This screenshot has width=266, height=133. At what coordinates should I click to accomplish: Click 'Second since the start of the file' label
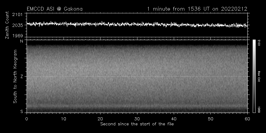click(137, 124)
